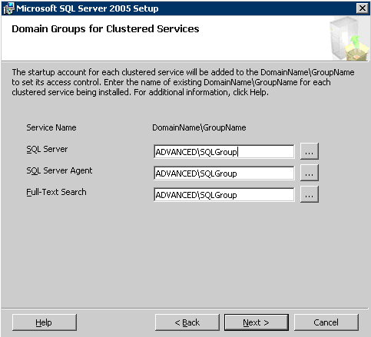The image size is (371, 337).
Task: Click the "Service Name" column heading
Action: click(51, 127)
